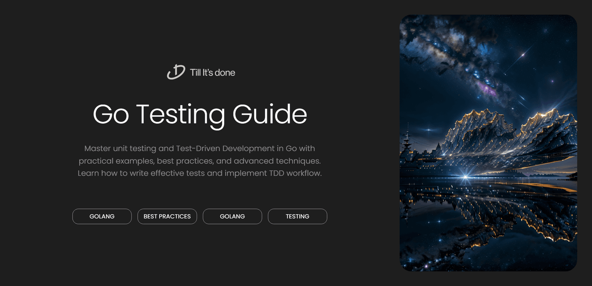Open the "Till It's done" brand name link
The image size is (592, 286).
[212, 73]
